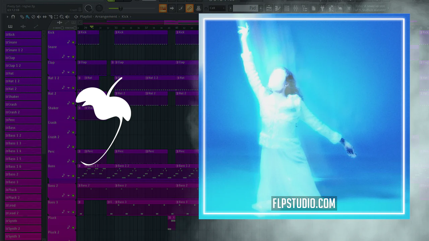Select the pencil Draw tool
This screenshot has width=429, height=241.
(x=22, y=17)
